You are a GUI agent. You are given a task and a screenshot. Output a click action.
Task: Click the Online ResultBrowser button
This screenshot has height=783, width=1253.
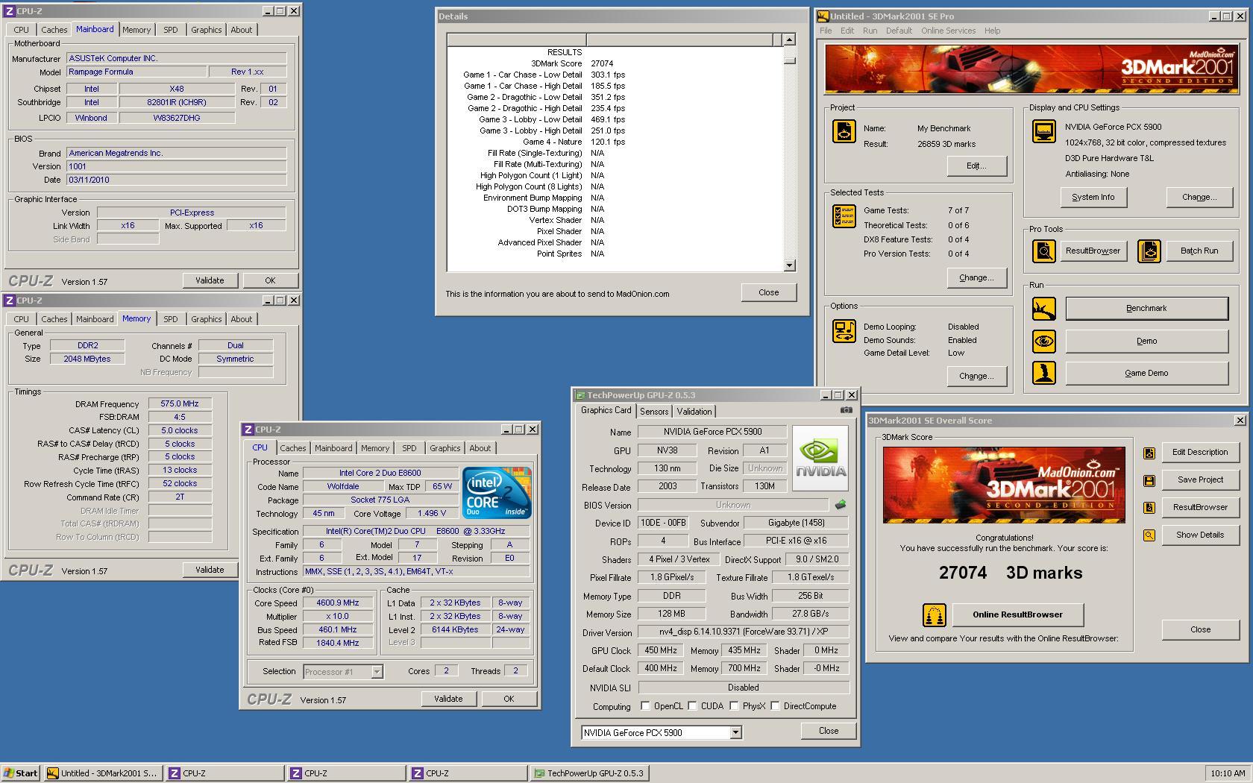[x=1017, y=615]
